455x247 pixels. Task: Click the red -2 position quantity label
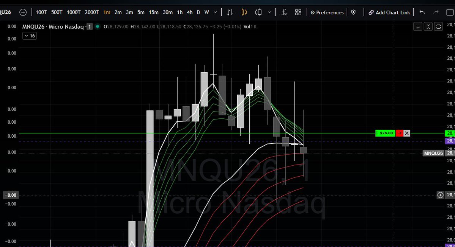point(400,133)
